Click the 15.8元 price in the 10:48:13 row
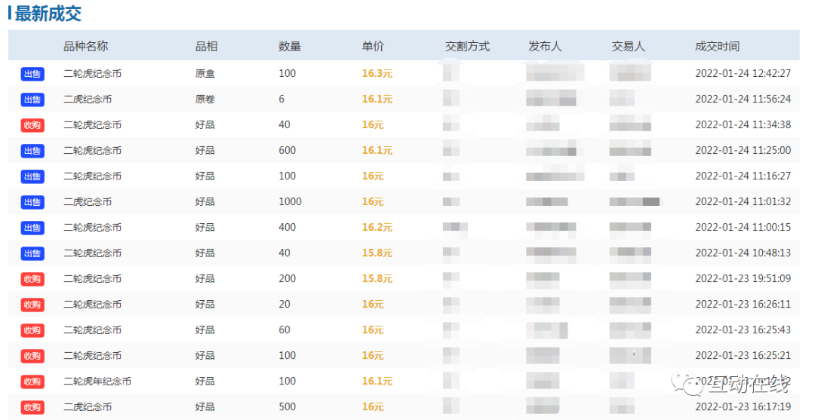The width and height of the screenshot is (815, 420). pos(377,253)
